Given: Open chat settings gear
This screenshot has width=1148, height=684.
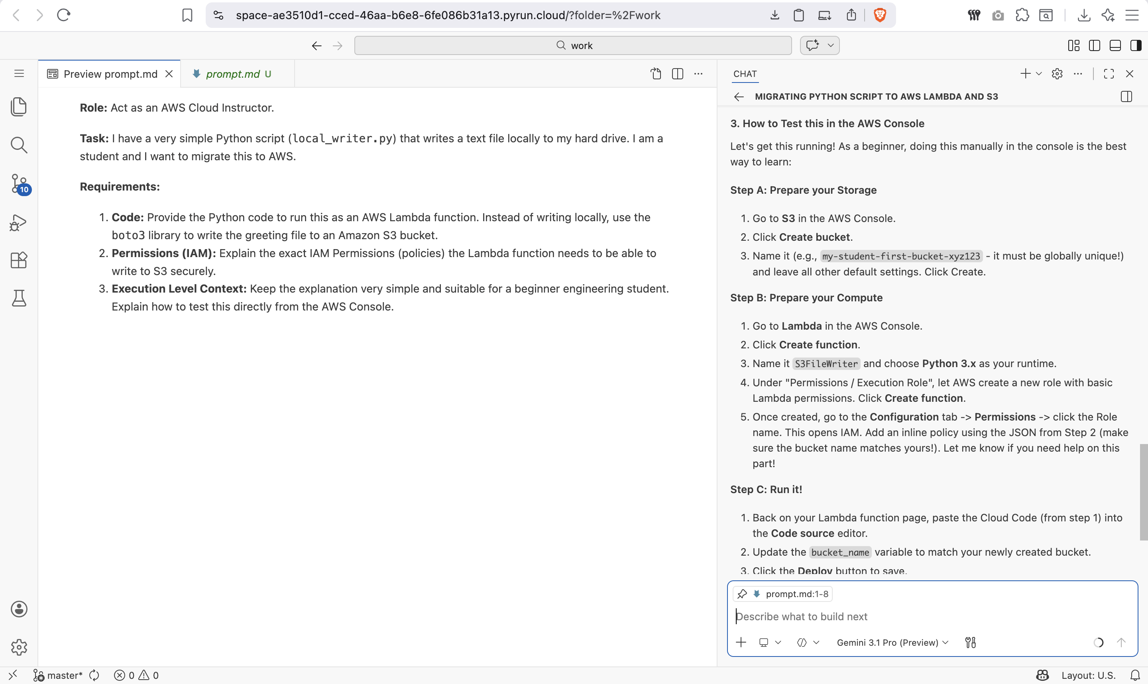Looking at the screenshot, I should [1057, 74].
